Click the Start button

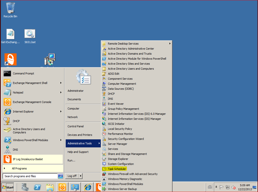point(8,187)
